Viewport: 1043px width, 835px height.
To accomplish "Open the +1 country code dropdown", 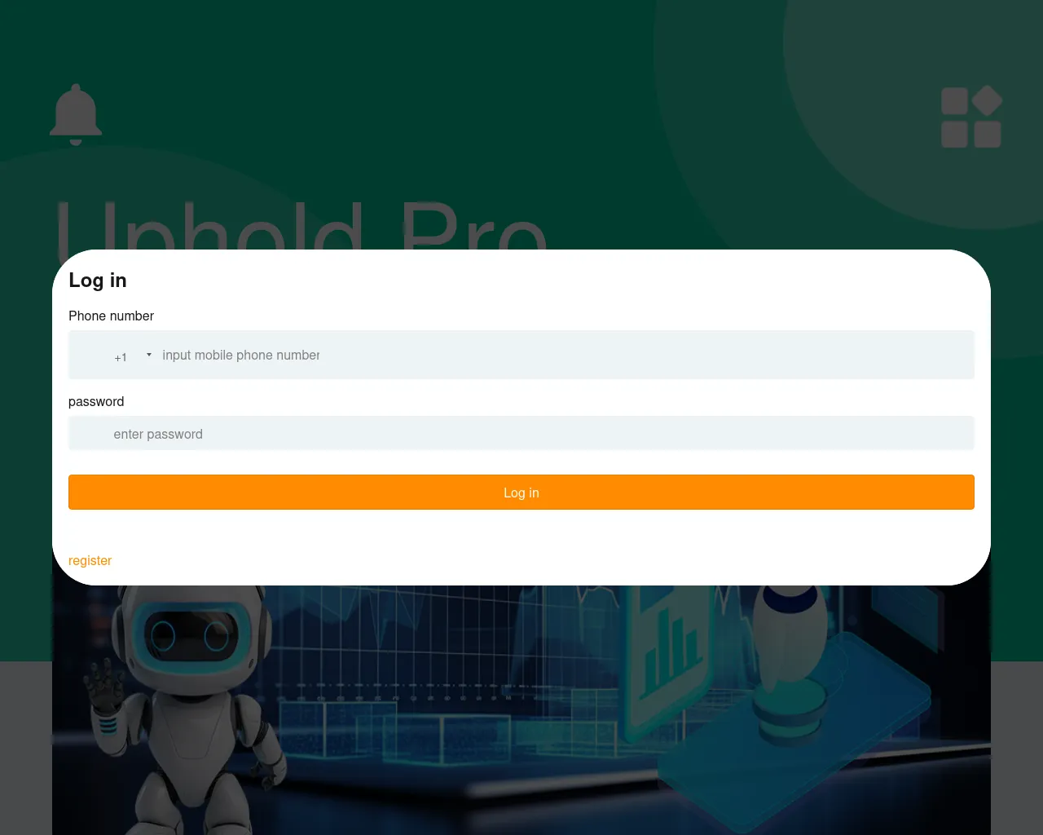I will (x=132, y=356).
